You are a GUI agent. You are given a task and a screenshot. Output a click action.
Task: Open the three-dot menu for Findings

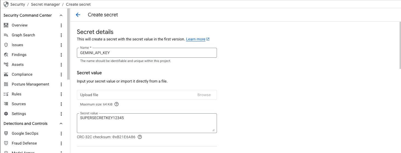tap(61, 55)
